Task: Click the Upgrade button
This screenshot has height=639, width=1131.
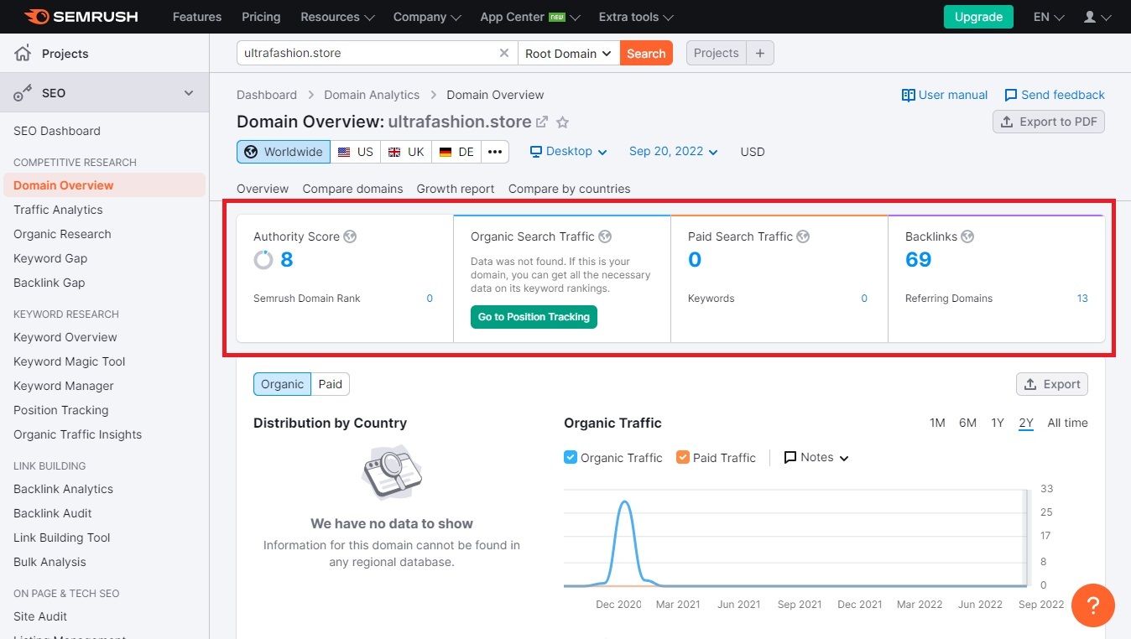Action: tap(978, 17)
